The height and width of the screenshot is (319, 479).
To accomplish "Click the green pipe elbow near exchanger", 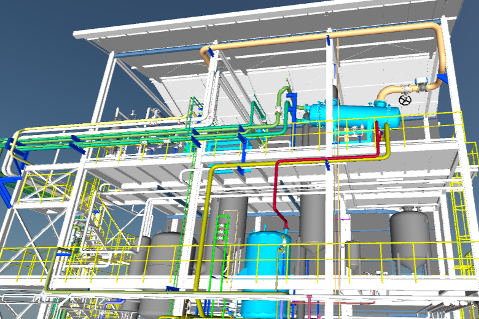I will pyautogui.click(x=282, y=94).
